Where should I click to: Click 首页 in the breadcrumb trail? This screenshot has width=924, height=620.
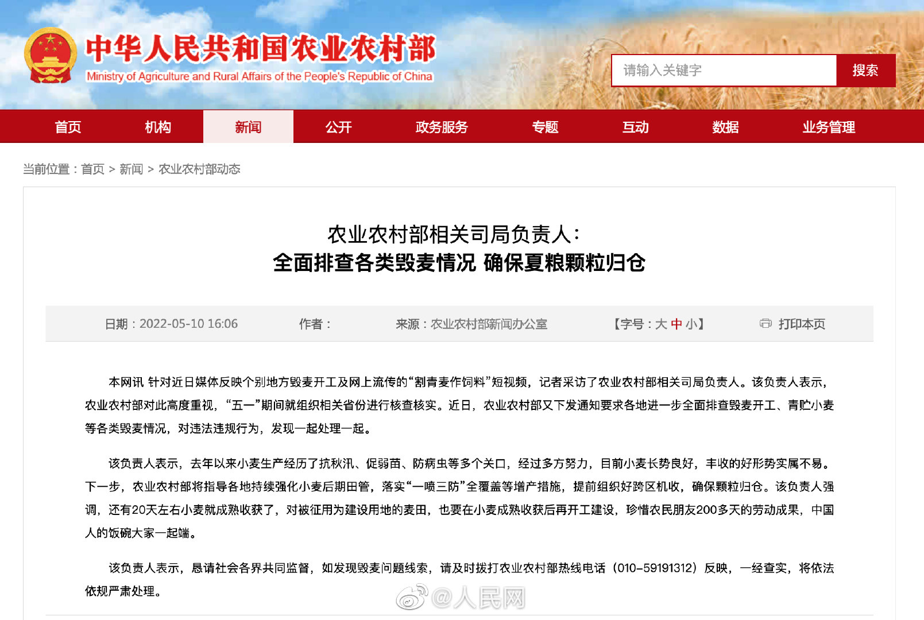tap(92, 169)
